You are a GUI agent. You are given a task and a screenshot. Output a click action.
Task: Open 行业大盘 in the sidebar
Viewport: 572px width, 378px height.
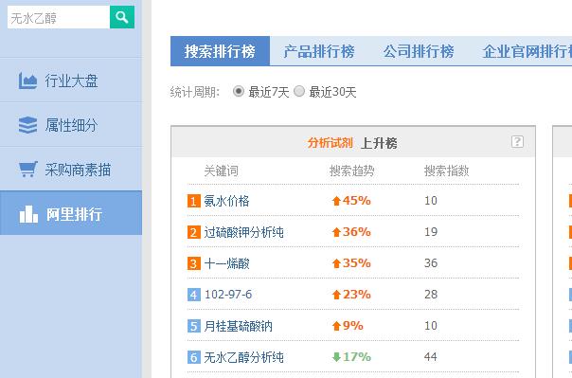click(x=71, y=81)
